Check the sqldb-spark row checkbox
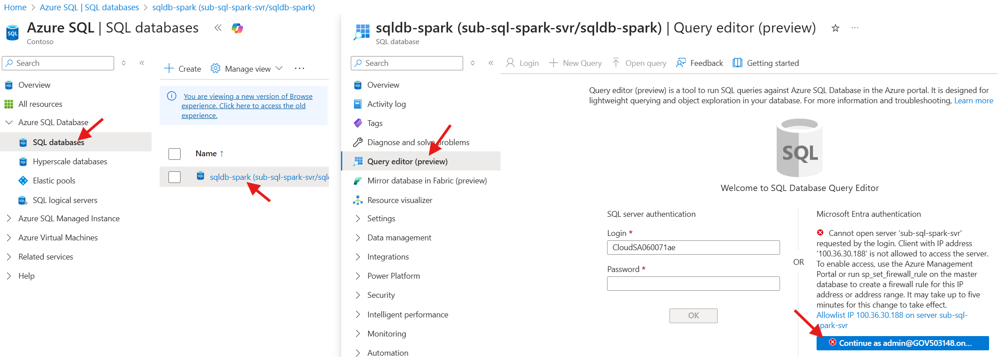The width and height of the screenshot is (998, 357). coord(174,177)
